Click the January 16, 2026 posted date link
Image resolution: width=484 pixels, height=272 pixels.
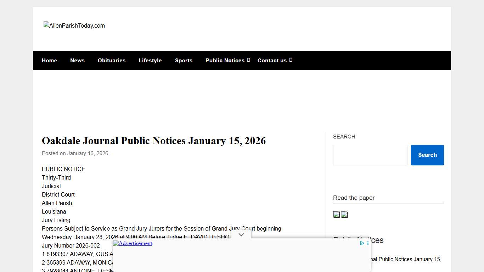pyautogui.click(x=88, y=153)
